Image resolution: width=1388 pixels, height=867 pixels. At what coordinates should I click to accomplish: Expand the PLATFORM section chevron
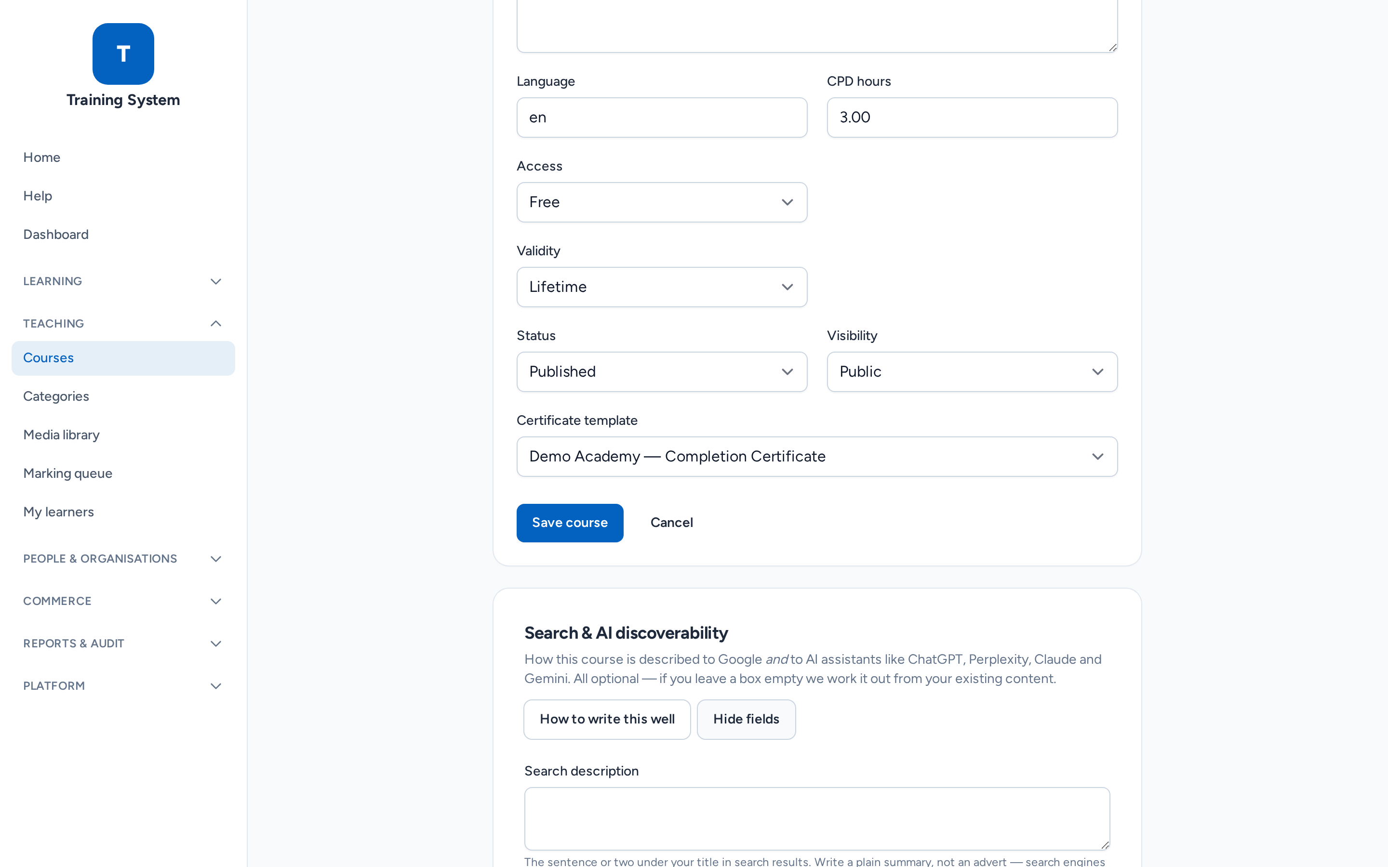point(215,686)
